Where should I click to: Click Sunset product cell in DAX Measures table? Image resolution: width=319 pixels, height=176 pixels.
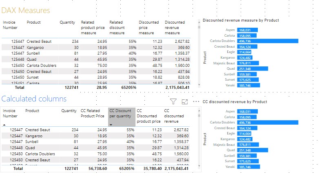33,77
